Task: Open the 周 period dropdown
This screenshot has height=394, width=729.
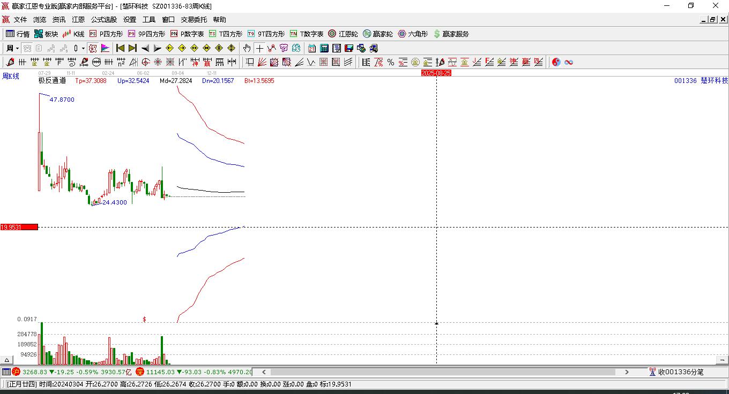Action: (x=12, y=48)
